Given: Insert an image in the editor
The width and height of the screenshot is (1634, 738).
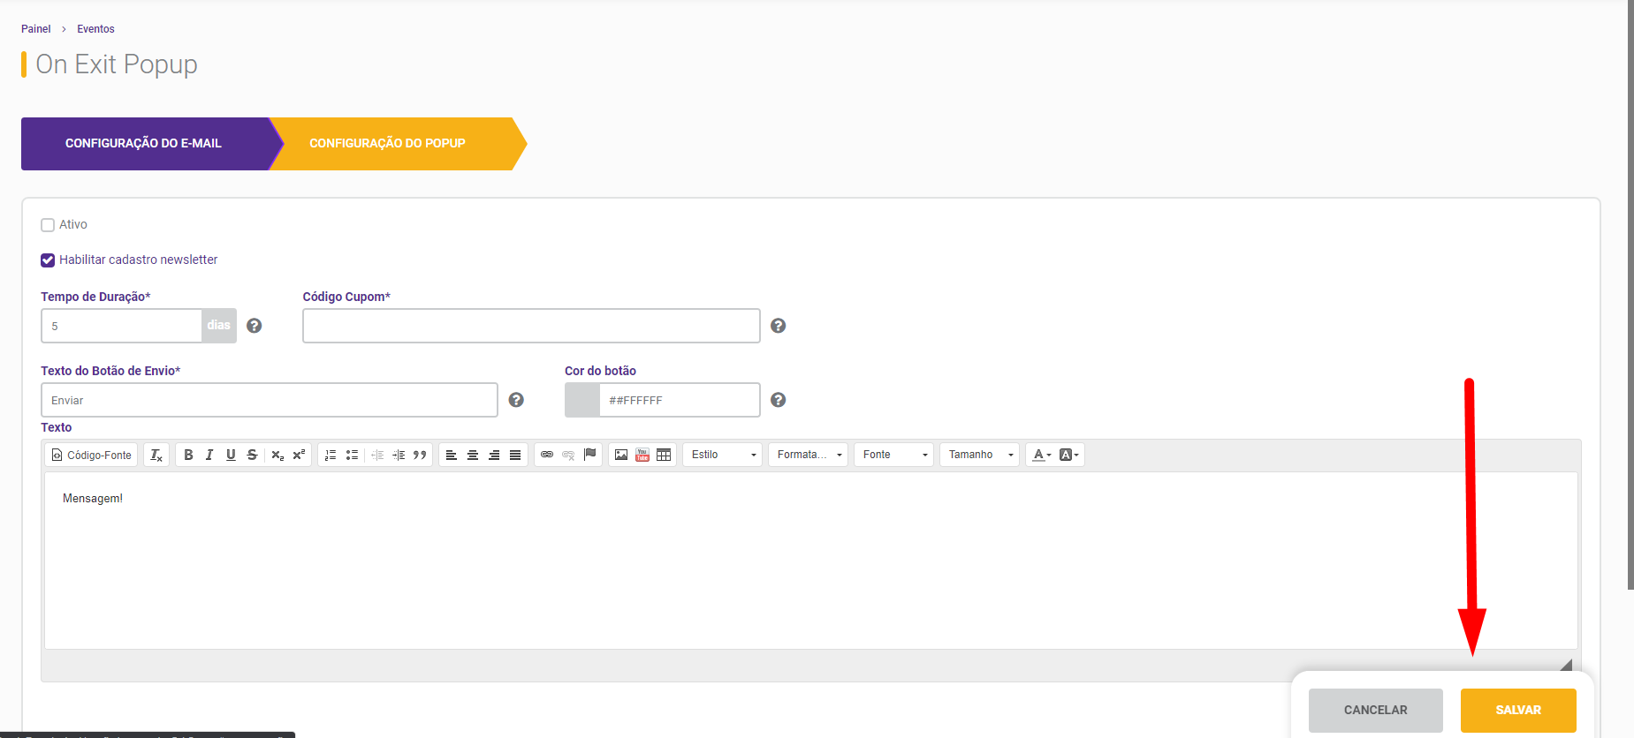Looking at the screenshot, I should click(621, 455).
